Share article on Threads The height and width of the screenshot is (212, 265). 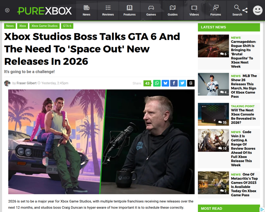point(191,83)
